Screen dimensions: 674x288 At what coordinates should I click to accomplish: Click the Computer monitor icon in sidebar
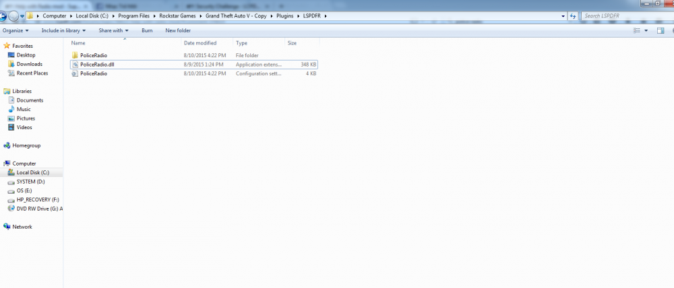[x=7, y=163]
